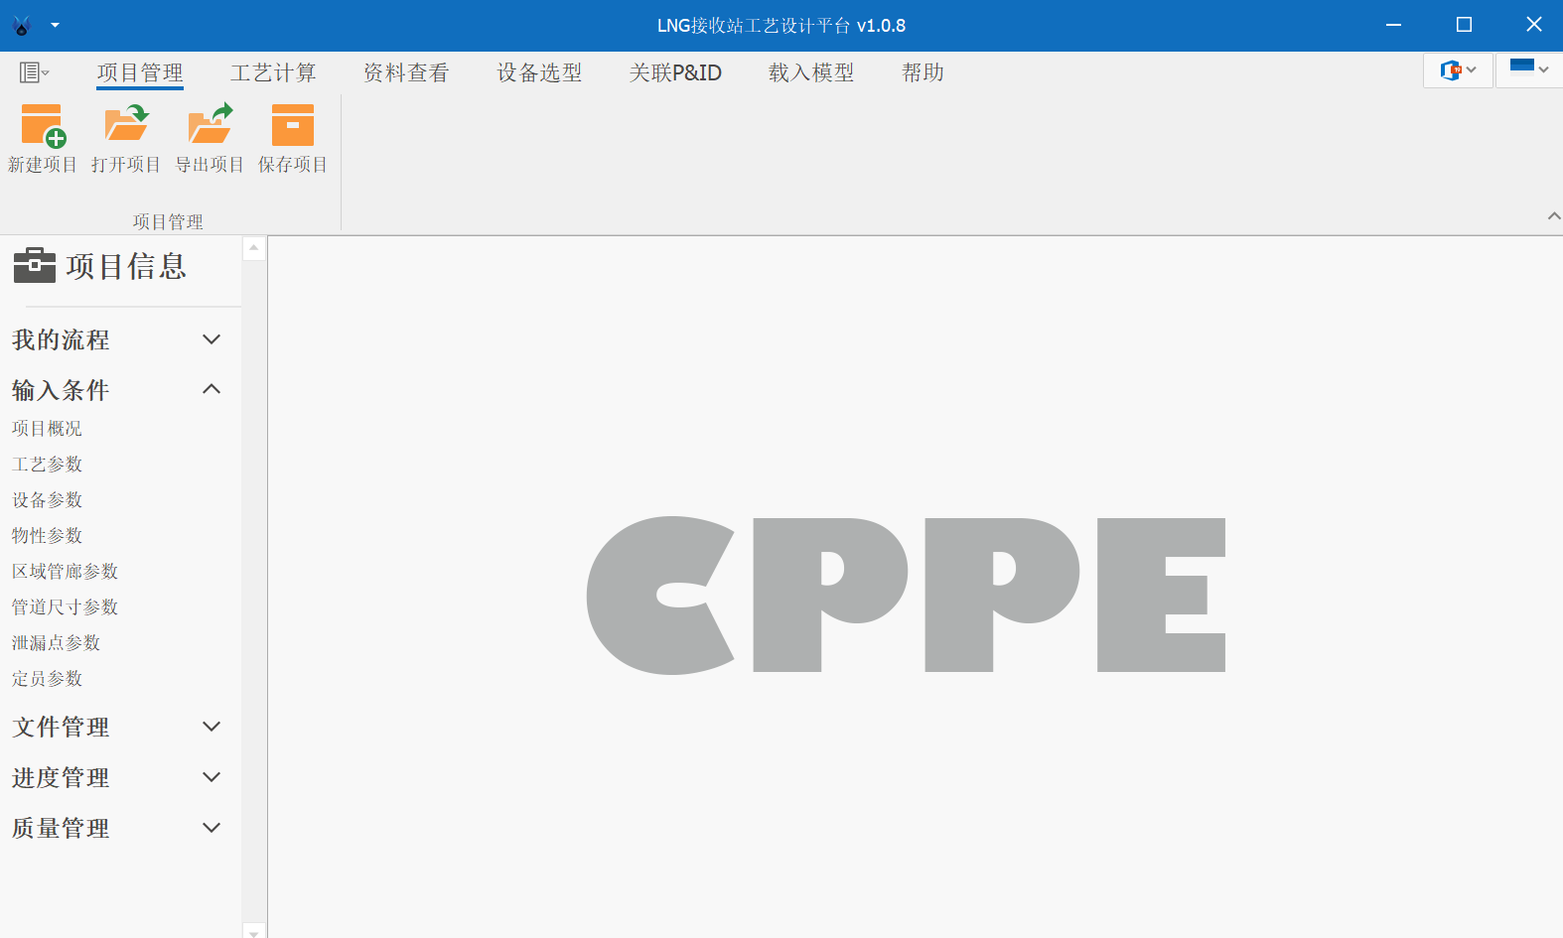Click the application logo in title bar
The image size is (1563, 938).
coord(22,26)
